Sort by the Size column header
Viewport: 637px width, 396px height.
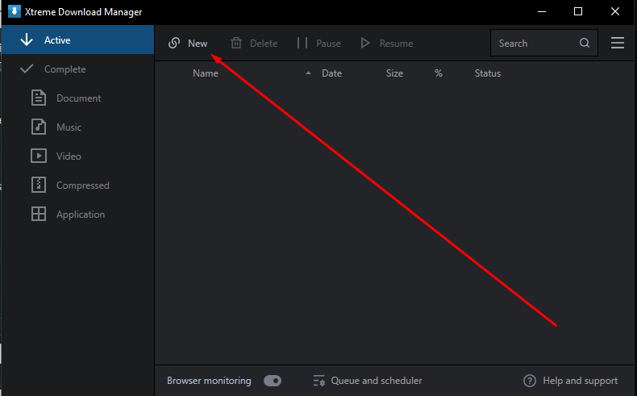(x=394, y=73)
